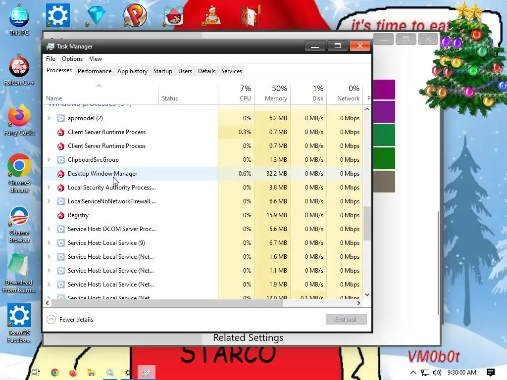Open the blue gear desktop shortcut
This screenshot has width=507, height=380.
click(x=57, y=15)
